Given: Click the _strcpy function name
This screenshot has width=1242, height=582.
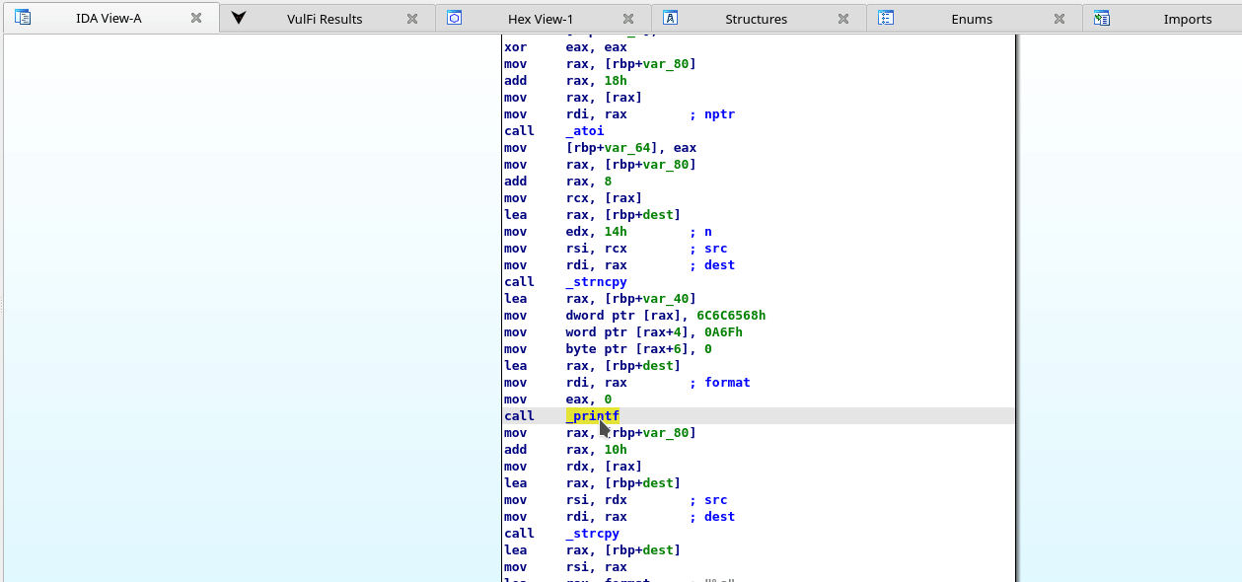Looking at the screenshot, I should click(593, 534).
